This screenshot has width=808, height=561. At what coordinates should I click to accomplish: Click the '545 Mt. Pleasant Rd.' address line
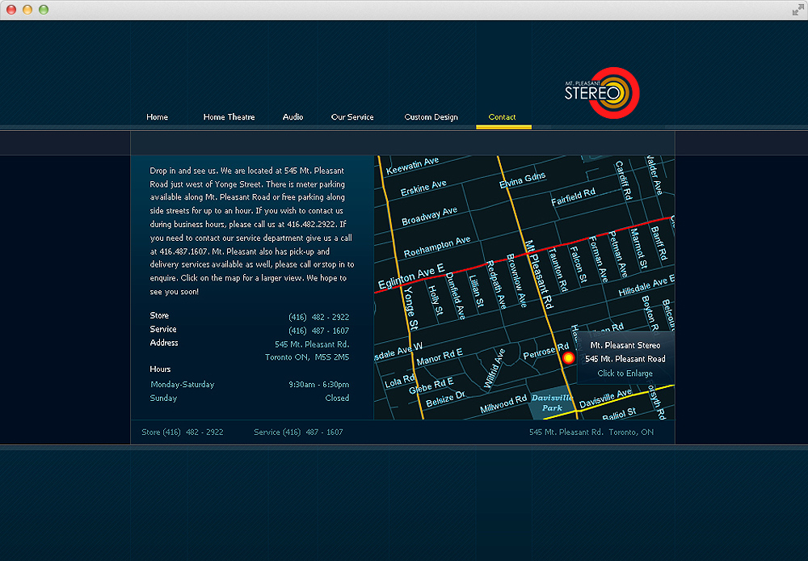(312, 344)
